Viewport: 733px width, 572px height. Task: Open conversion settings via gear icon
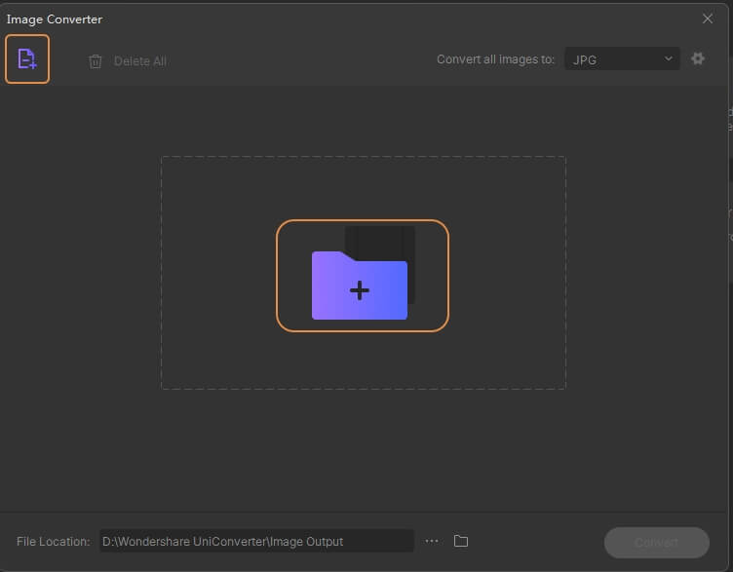(x=698, y=58)
